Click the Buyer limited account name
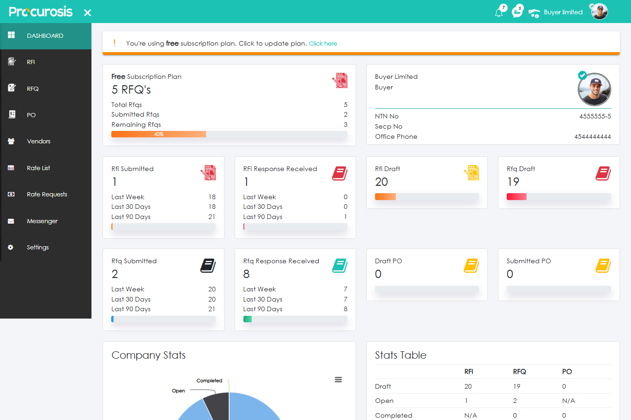Image resolution: width=631 pixels, height=420 pixels. 563,12
